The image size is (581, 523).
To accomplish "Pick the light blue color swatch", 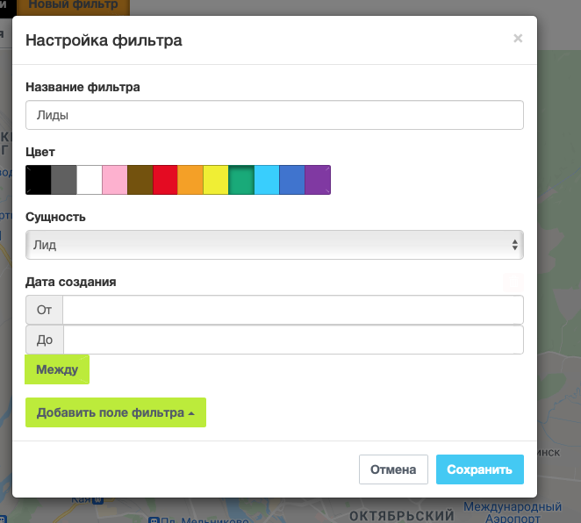I will [267, 179].
